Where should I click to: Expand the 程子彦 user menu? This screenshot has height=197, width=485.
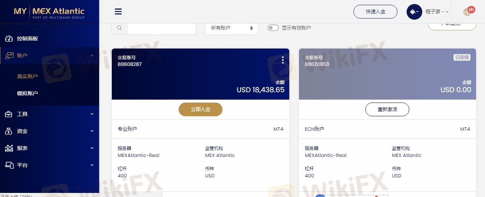[437, 12]
